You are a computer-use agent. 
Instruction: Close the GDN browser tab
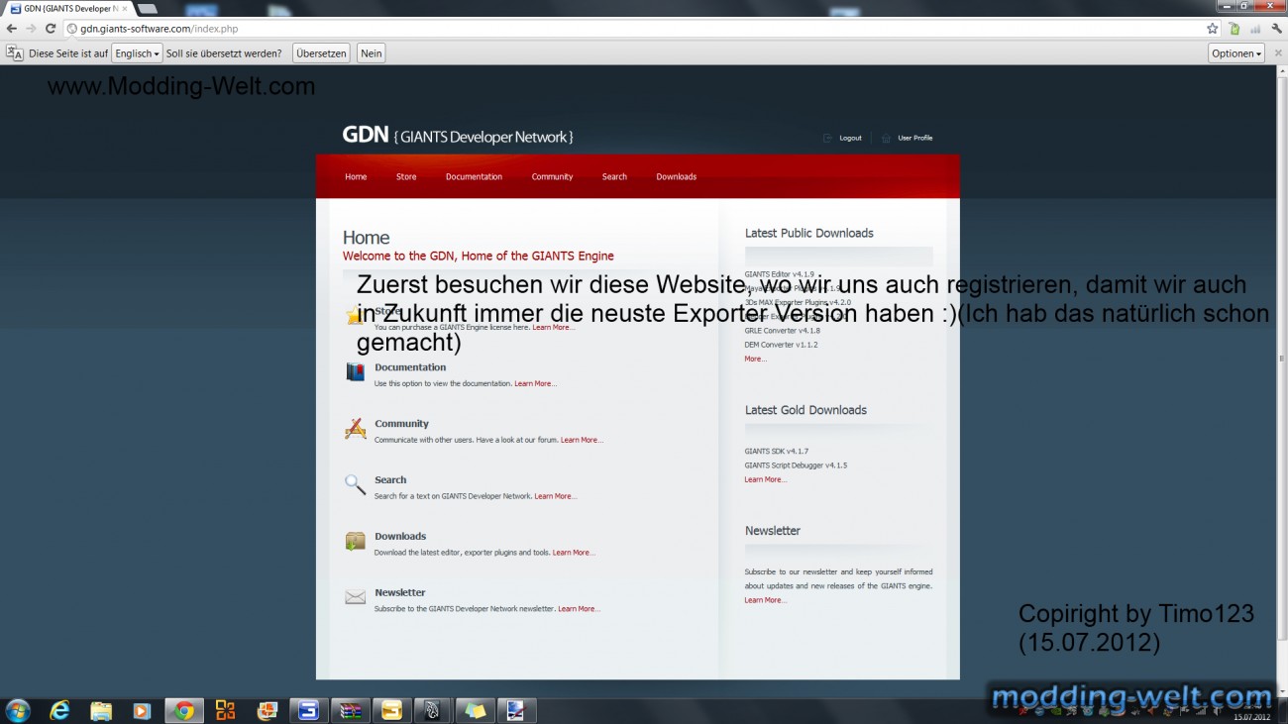124,8
